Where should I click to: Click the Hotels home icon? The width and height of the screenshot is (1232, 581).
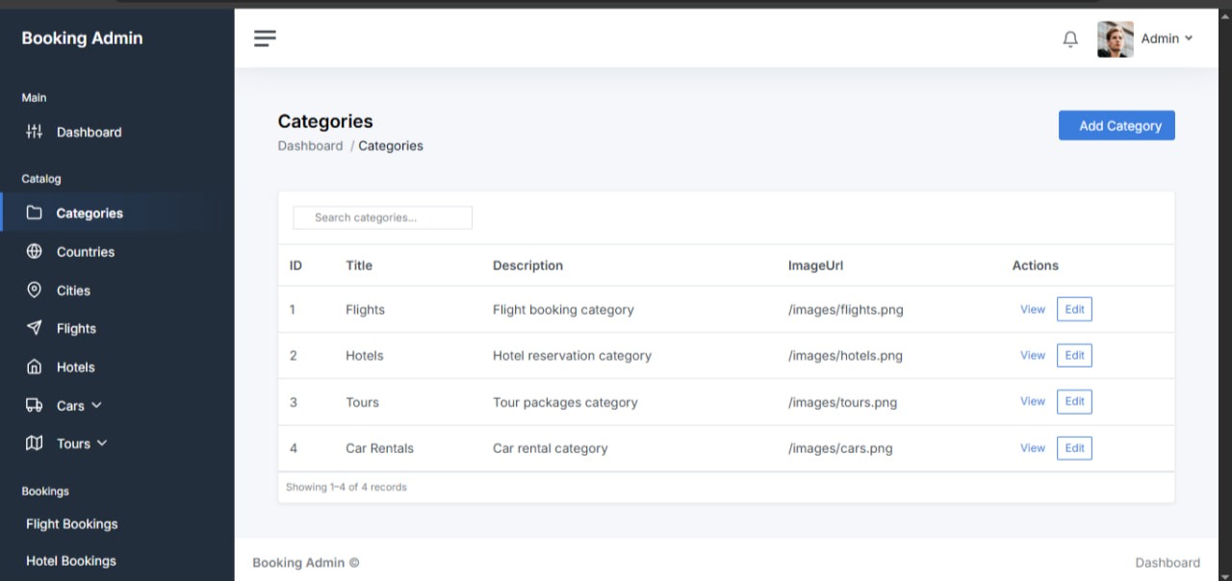pos(34,366)
